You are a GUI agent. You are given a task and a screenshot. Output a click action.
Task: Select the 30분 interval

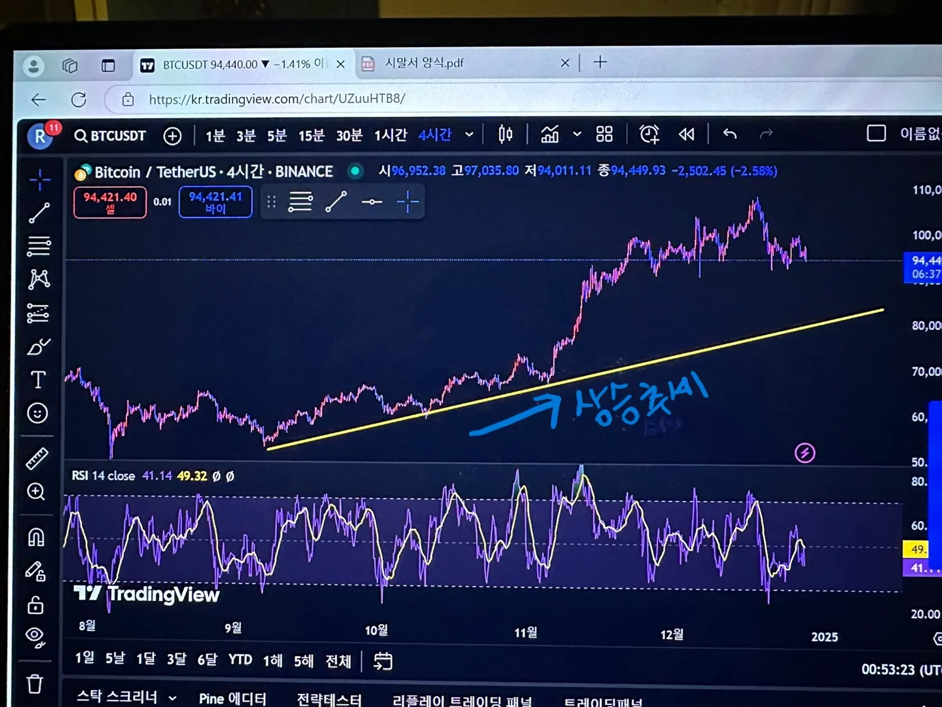coord(349,136)
